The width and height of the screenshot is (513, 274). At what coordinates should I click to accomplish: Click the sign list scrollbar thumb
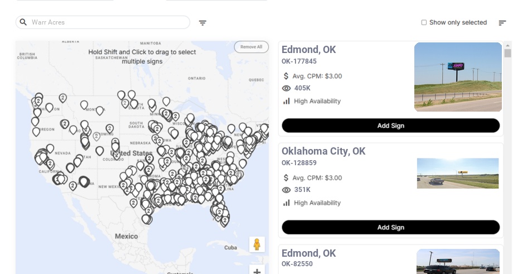507,54
